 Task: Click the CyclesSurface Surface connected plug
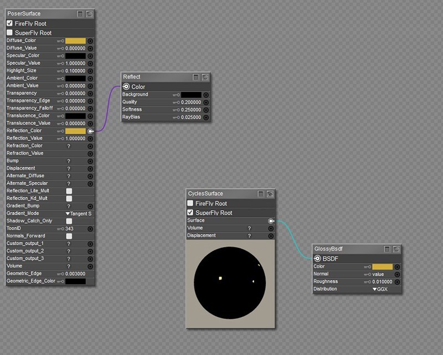pos(271,221)
